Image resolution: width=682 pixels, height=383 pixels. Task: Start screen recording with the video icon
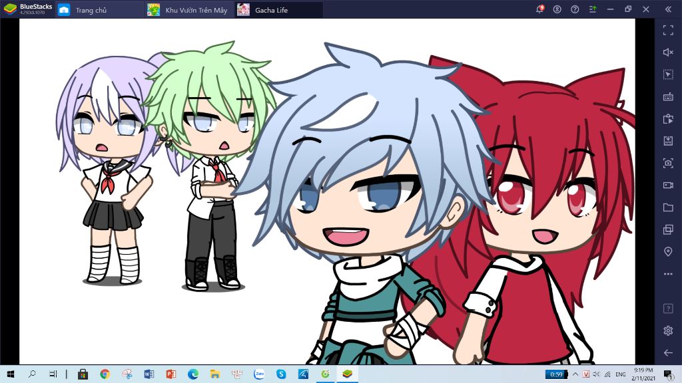668,185
